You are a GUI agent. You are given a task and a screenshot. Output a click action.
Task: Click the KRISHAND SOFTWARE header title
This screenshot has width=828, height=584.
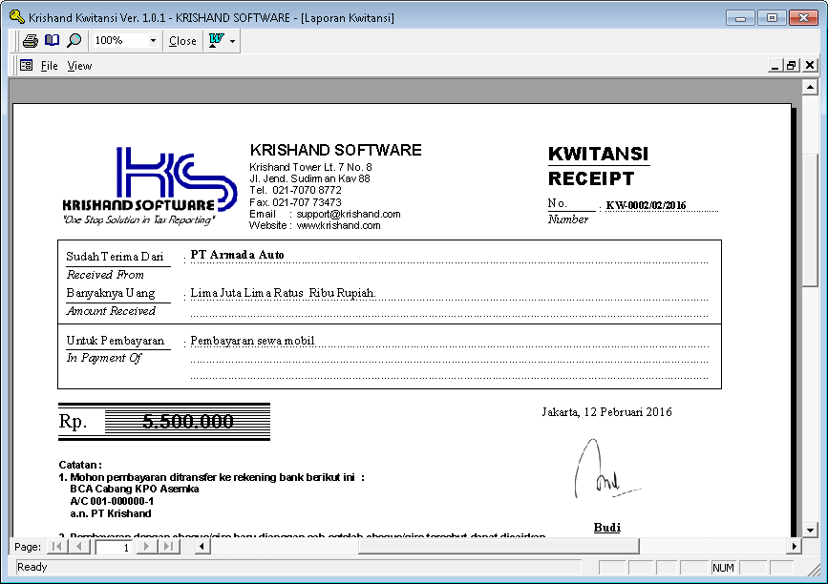point(336,150)
